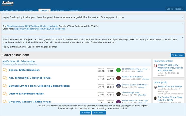Click Learn more about cookies

99,113
